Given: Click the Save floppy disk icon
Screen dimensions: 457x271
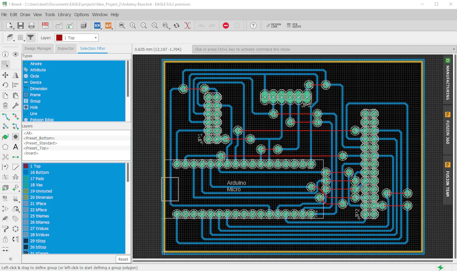Looking at the screenshot, I should pos(20,26).
